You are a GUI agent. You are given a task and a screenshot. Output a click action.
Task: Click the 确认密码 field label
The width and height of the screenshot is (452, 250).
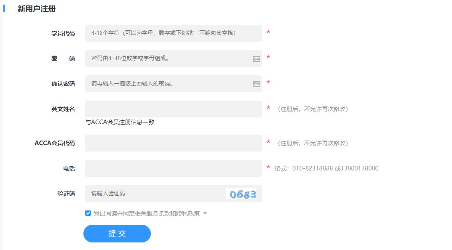[63, 84]
